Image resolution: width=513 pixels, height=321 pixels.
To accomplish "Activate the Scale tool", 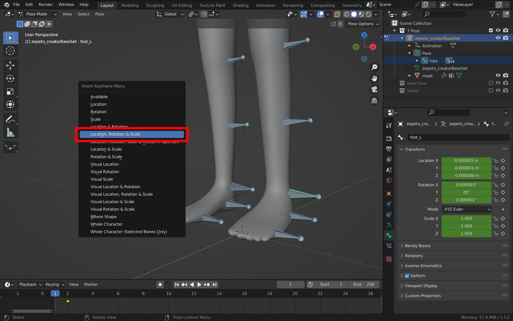I will pos(10,91).
